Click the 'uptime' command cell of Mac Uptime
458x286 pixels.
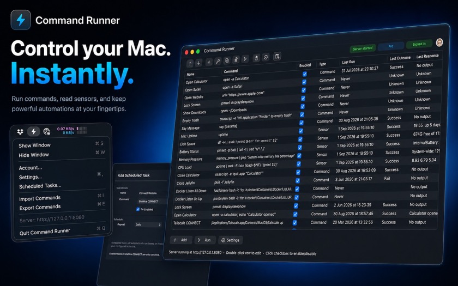tap(223, 135)
